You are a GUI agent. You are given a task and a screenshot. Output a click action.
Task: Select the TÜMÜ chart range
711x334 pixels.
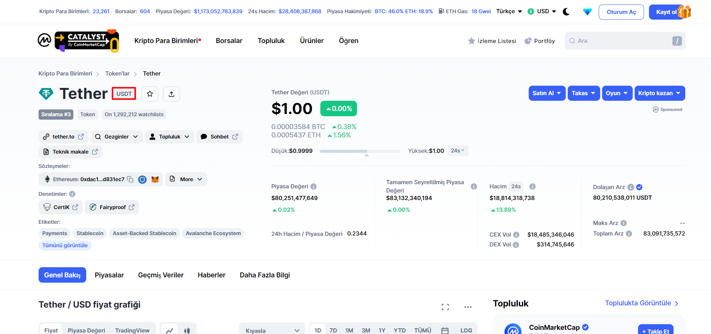422,331
